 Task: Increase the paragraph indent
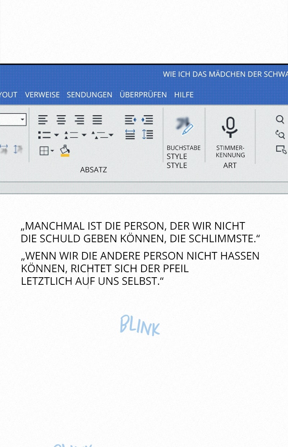coord(147,120)
